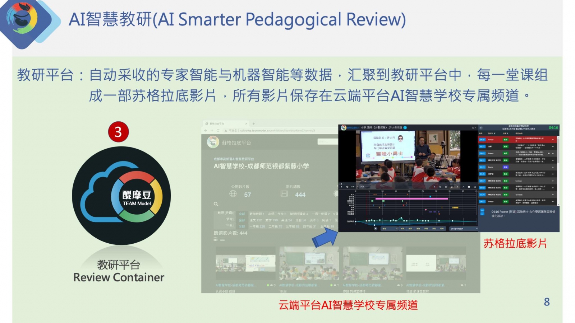Image resolution: width=575 pixels, height=323 pixels.
Task: Switch to list view icon
Action: [x=222, y=239]
